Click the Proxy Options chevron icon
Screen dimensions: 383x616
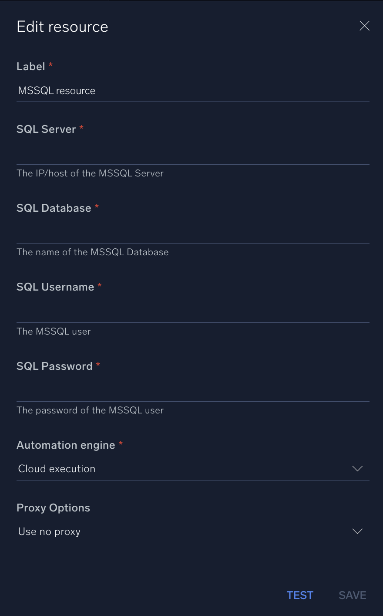point(357,531)
